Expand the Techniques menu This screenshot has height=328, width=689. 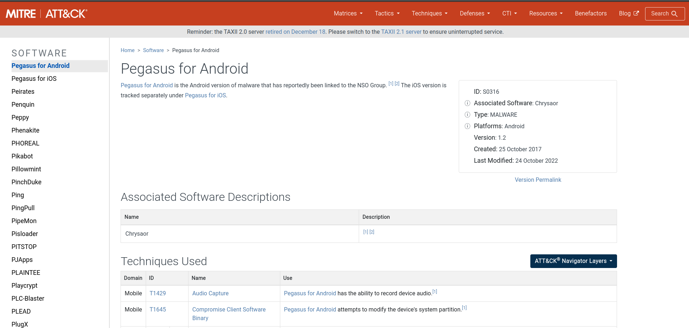[430, 14]
